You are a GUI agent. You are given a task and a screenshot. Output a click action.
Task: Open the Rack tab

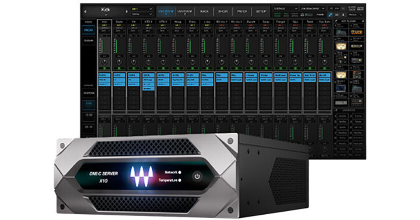point(205,11)
